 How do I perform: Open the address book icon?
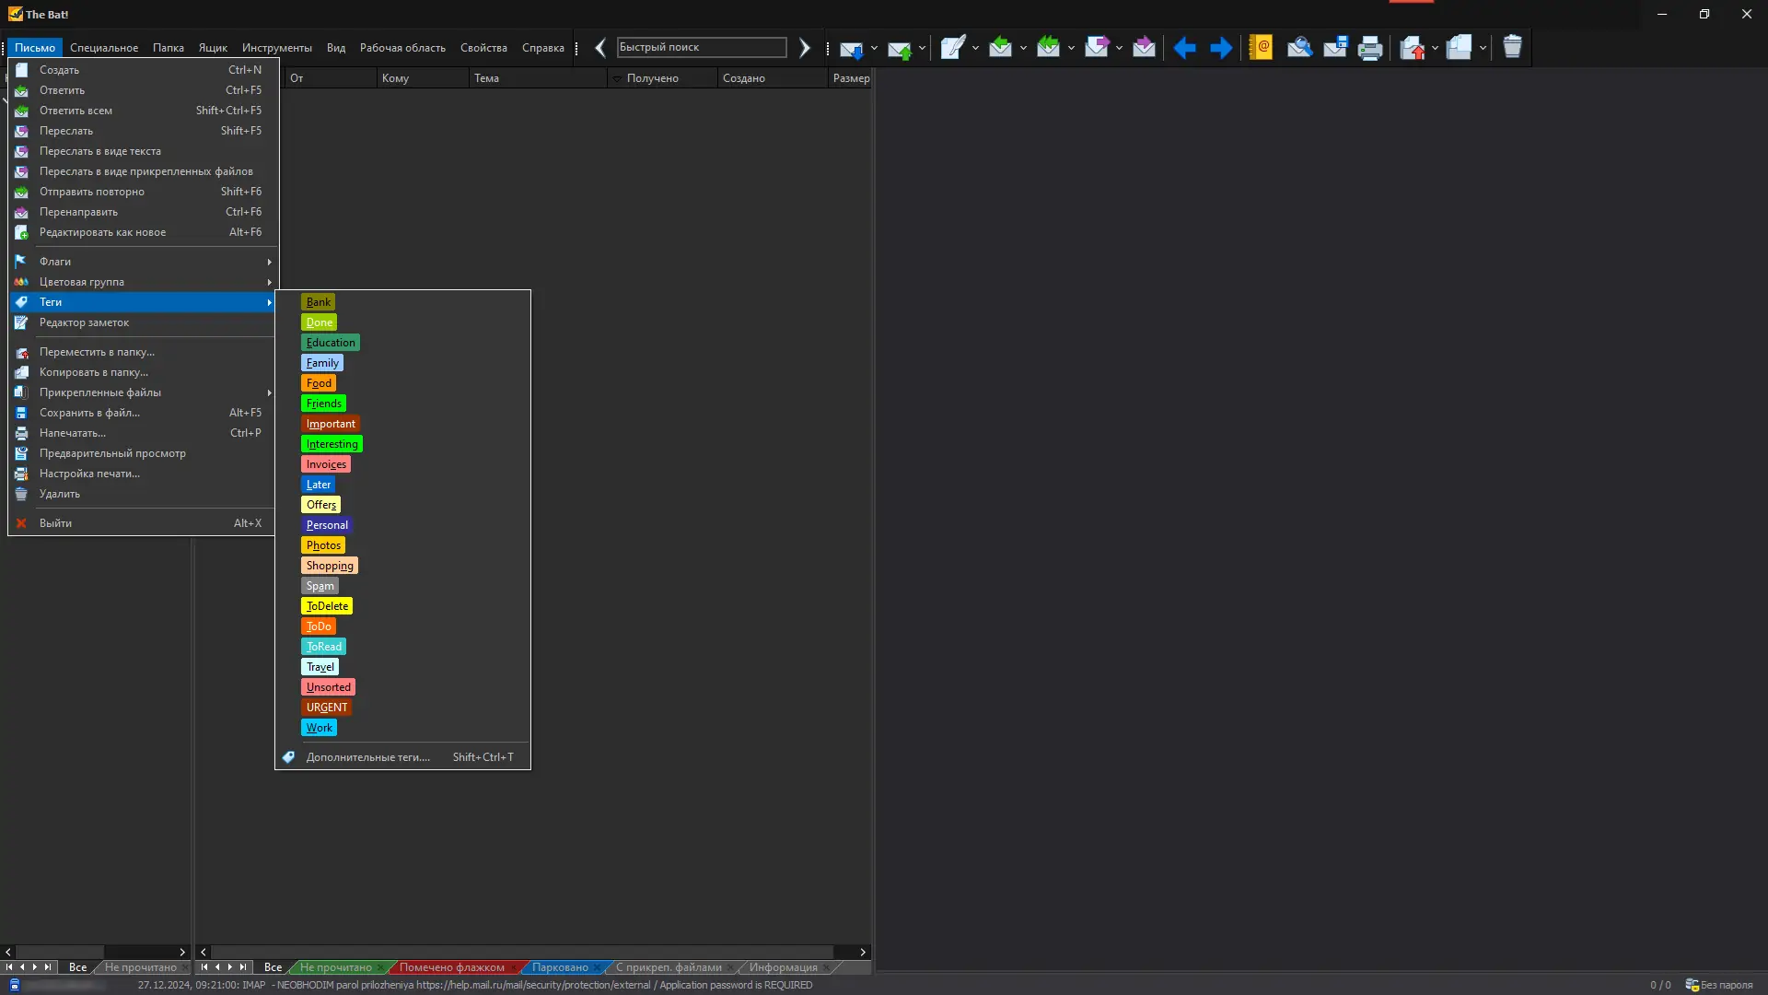[1261, 47]
